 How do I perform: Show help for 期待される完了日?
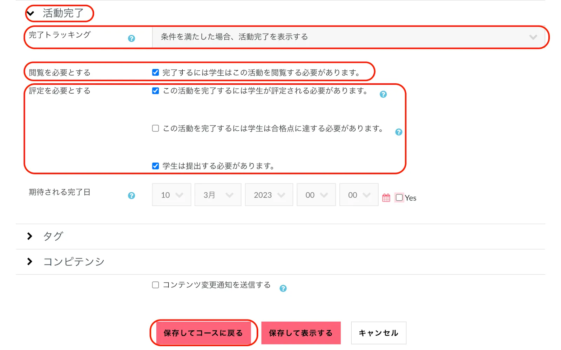(131, 195)
